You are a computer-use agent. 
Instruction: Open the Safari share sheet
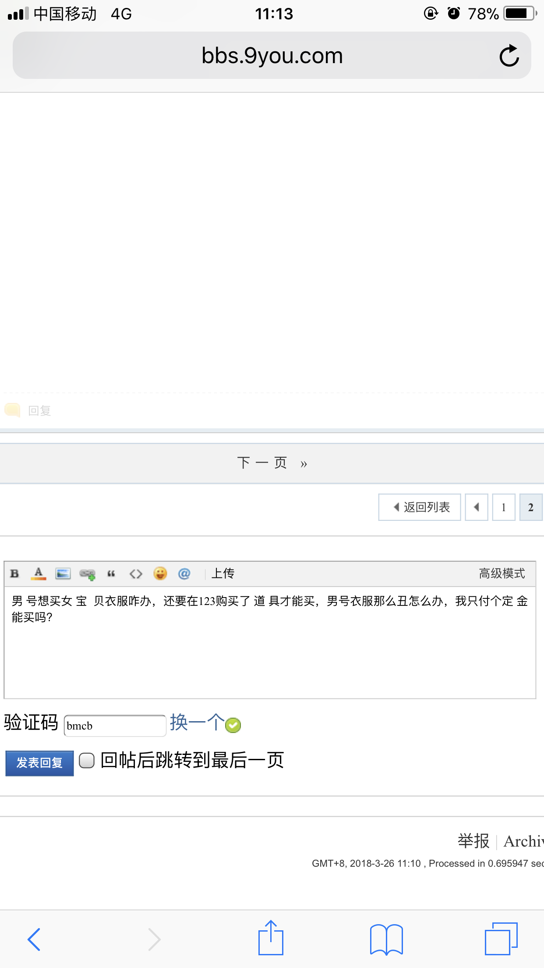pos(271,937)
